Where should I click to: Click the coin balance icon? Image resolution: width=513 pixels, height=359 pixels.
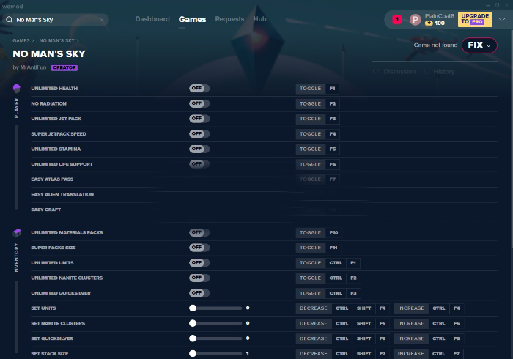(429, 23)
